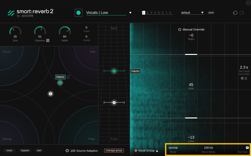Switch to state 8

[170, 13]
